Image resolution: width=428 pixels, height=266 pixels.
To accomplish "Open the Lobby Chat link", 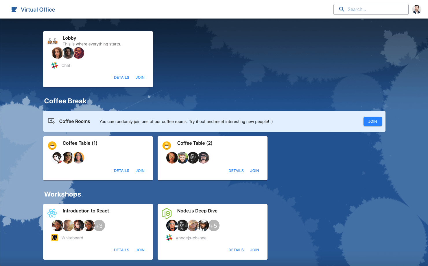I will 66,65.
